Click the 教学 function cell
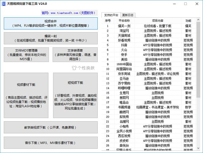The width and height of the screenshot is (203, 153). [188, 107]
